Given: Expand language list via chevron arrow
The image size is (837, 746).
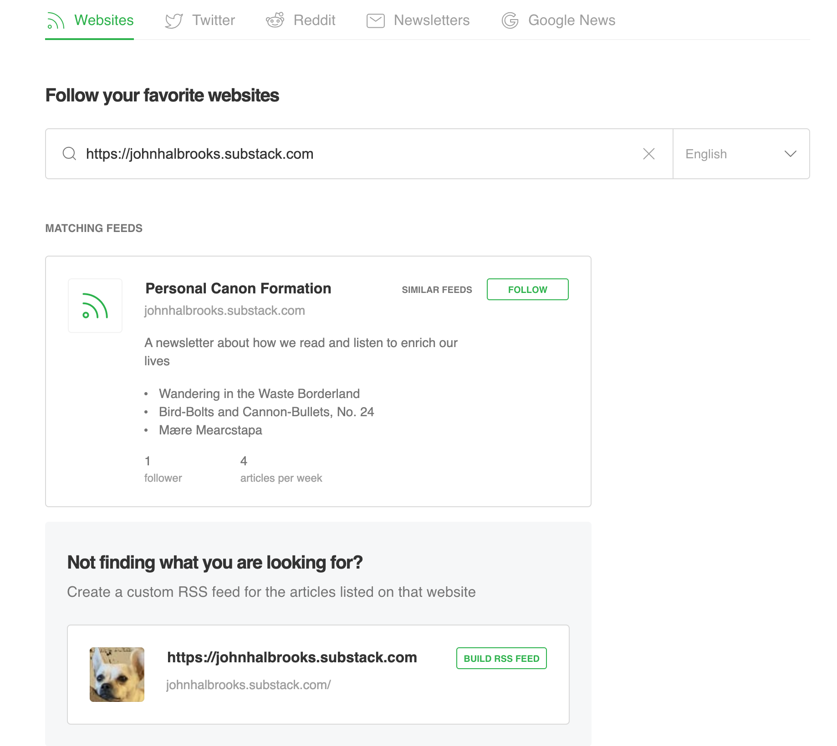Looking at the screenshot, I should [791, 154].
